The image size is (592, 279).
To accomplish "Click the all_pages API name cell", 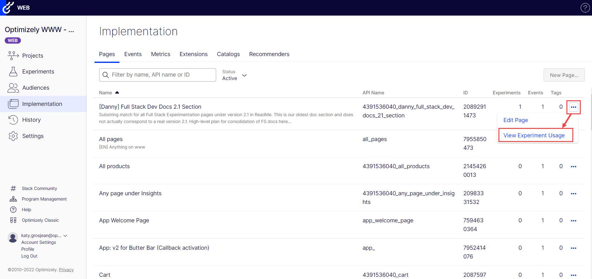I will pos(375,139).
